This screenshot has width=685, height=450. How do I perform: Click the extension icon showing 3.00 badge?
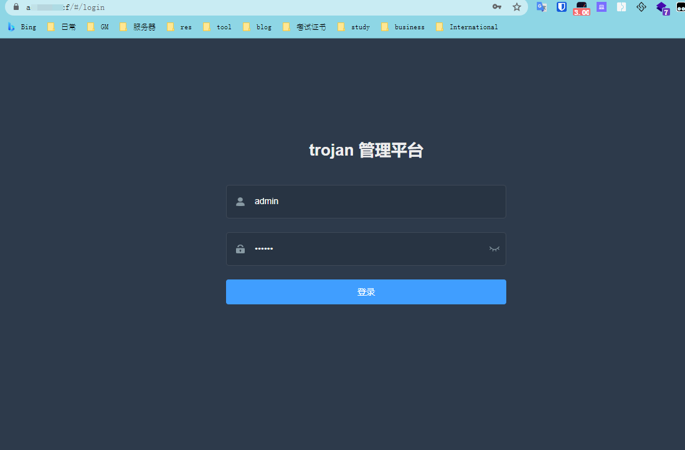pos(582,7)
